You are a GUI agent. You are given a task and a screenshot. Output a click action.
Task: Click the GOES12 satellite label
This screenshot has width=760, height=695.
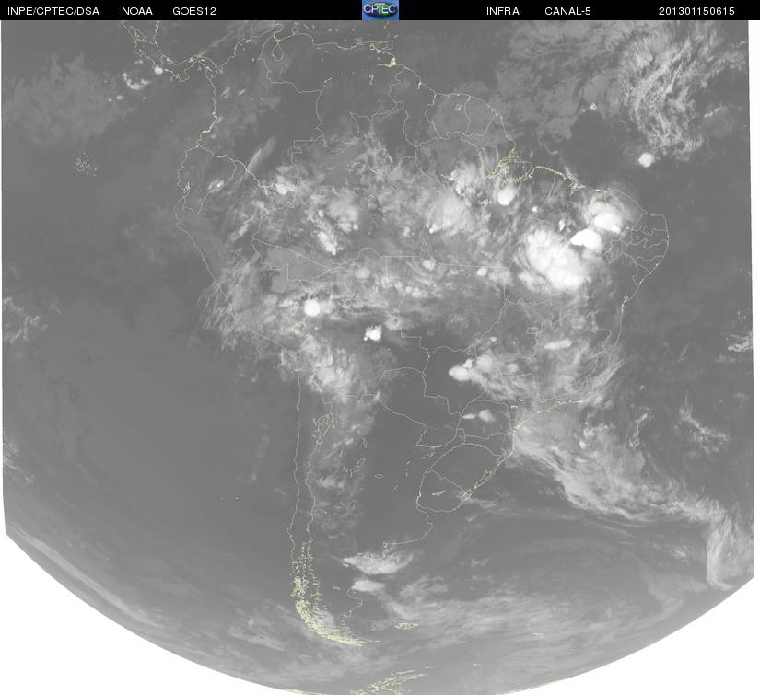pyautogui.click(x=193, y=11)
